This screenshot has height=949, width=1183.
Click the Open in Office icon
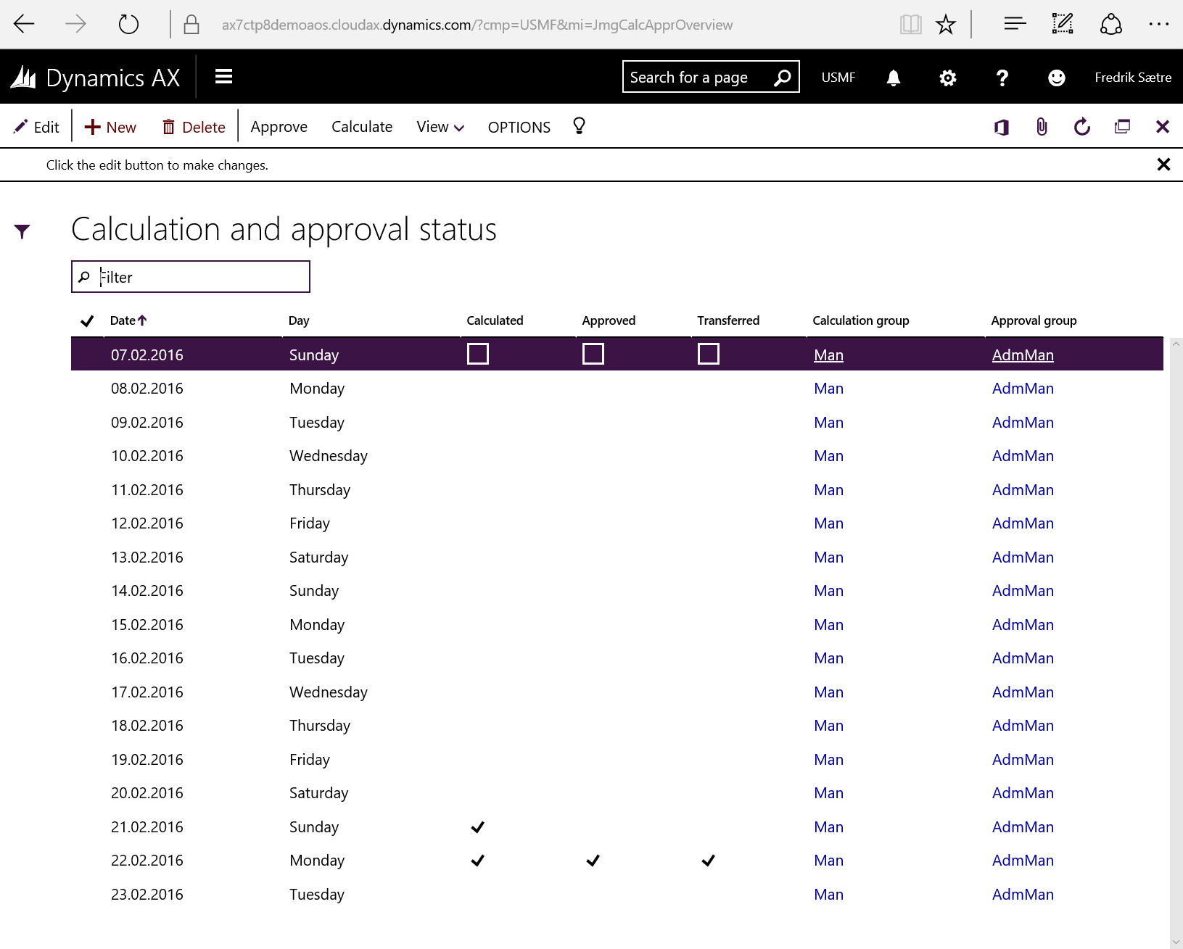[1002, 128]
